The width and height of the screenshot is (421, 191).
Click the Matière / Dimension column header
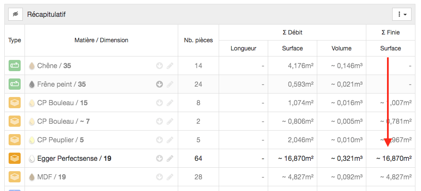point(101,41)
